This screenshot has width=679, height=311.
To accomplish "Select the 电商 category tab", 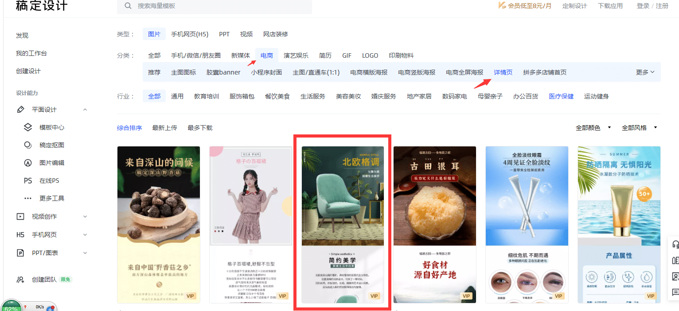I will (x=267, y=55).
